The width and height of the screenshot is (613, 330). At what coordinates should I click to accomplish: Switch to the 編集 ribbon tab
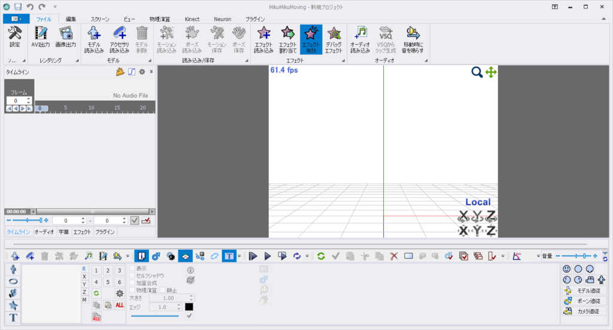[71, 19]
